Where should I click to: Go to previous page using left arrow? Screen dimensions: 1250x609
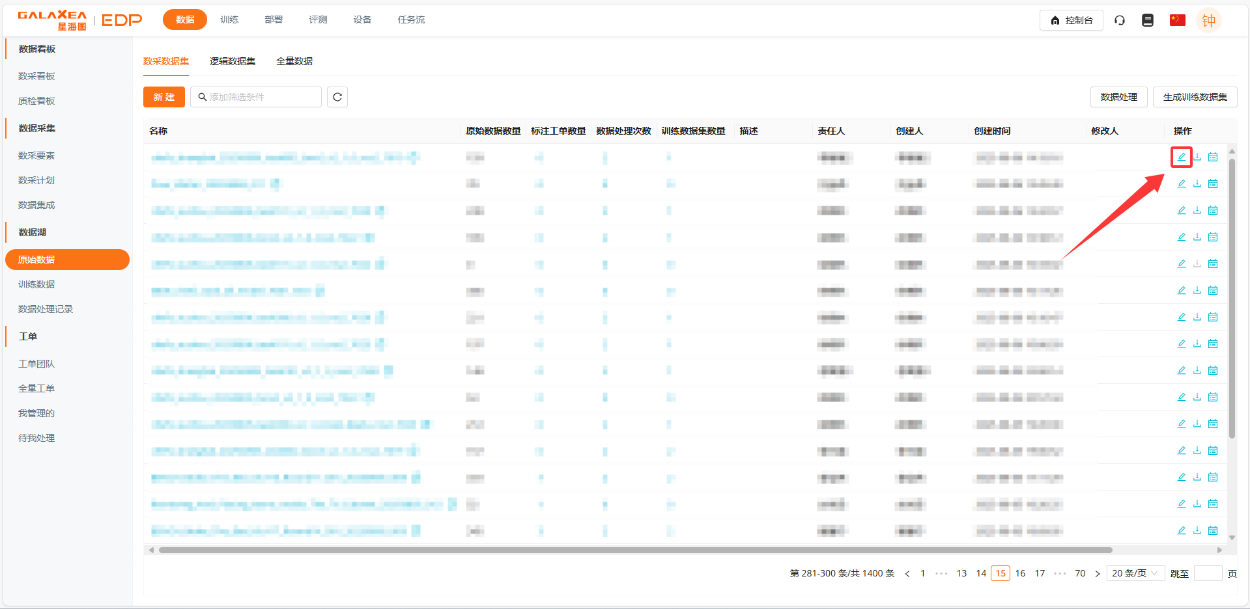click(907, 573)
